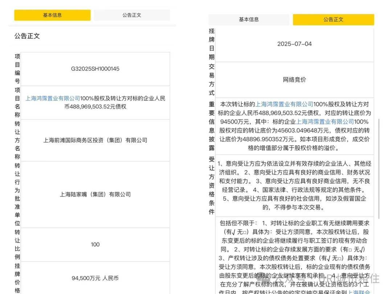Click the 重要信息披露 row label
The width and height of the screenshot is (392, 294).
[x=212, y=126]
